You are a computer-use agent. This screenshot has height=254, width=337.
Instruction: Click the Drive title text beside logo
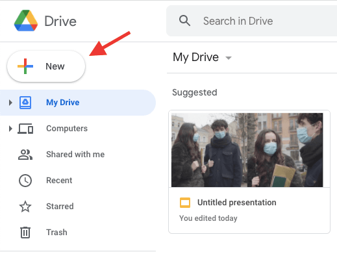pyautogui.click(x=60, y=21)
